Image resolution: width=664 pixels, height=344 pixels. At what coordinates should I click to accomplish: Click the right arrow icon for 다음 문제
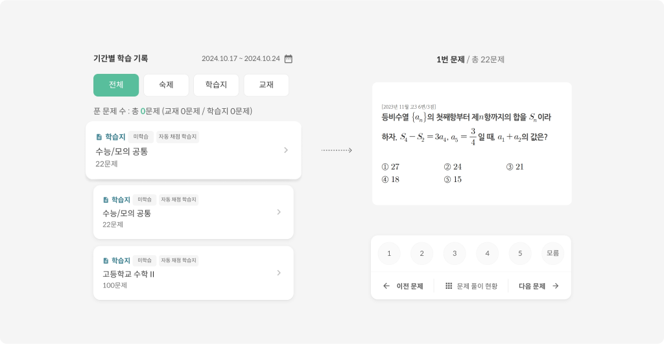pyautogui.click(x=555, y=286)
